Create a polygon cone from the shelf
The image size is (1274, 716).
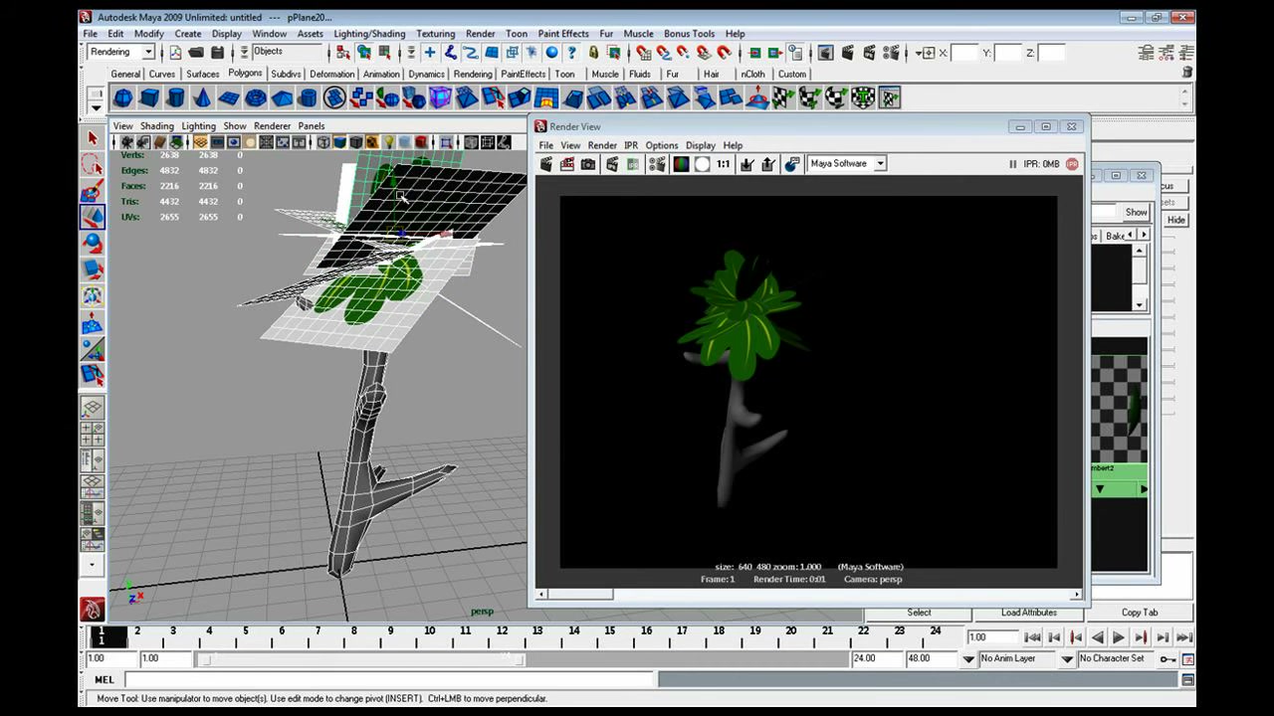[x=202, y=97]
